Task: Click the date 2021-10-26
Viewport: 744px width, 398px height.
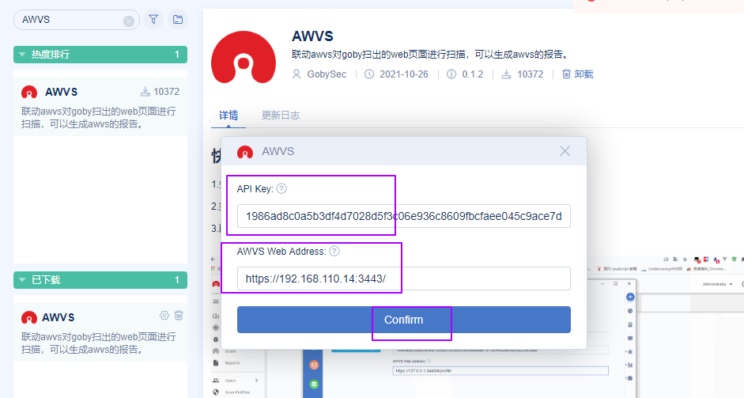Action: point(404,74)
